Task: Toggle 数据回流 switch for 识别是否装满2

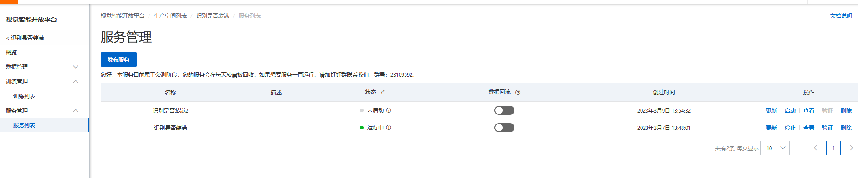Action: 504,110
